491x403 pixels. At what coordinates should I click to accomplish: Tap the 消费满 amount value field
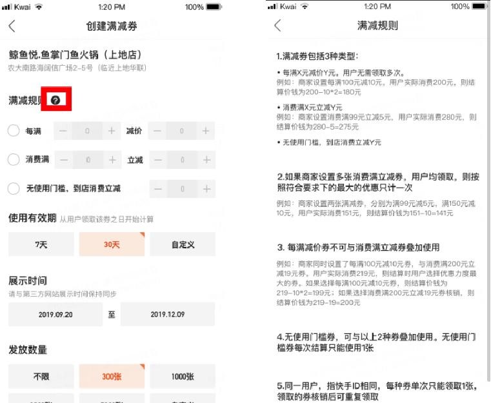tap(88, 160)
